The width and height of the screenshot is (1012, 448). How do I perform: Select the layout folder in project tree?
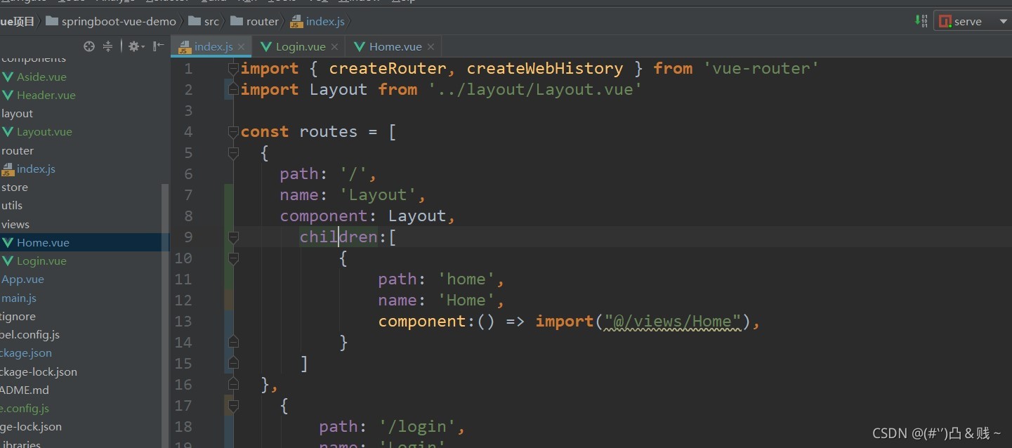coord(18,113)
